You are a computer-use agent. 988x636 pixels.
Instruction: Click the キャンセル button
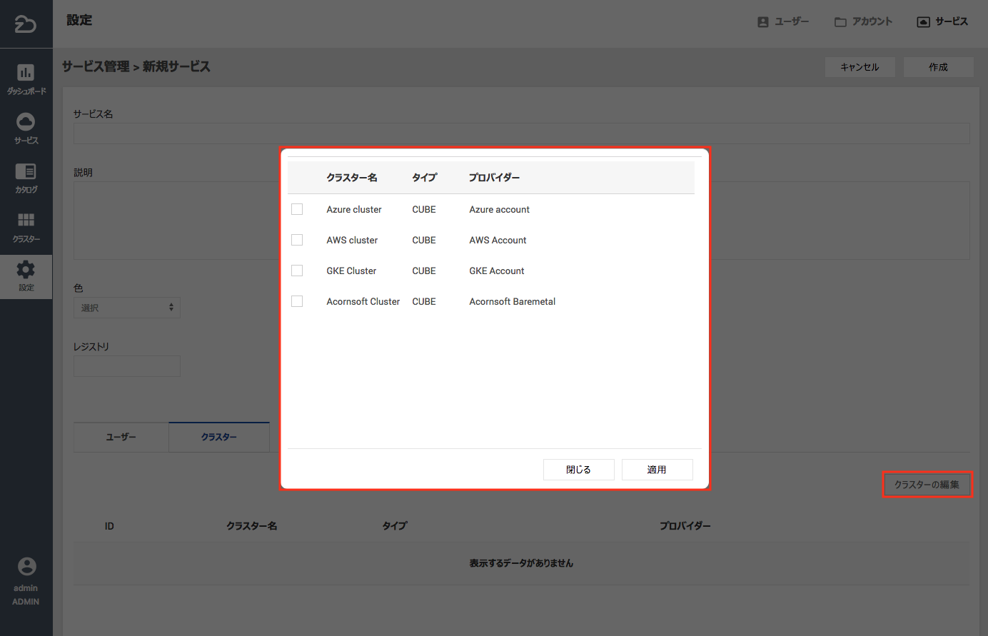tap(860, 67)
